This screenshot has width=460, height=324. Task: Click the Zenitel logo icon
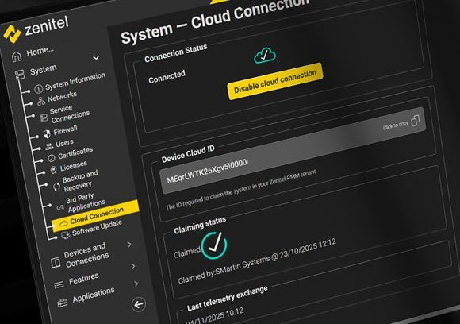[12, 34]
